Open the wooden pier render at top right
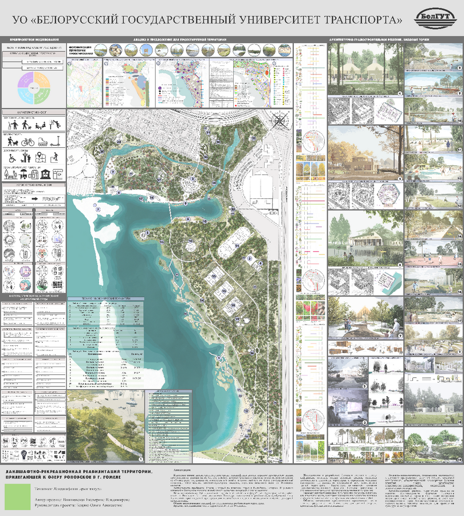This screenshot has height=516, width=464. [433, 57]
